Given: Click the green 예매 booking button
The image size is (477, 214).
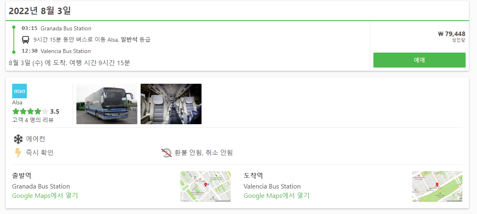Looking at the screenshot, I should click(x=419, y=60).
